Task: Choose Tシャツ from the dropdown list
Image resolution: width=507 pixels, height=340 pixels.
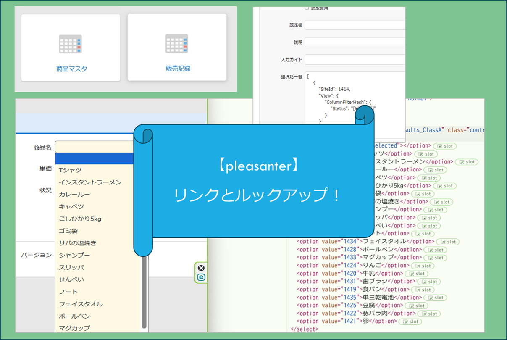Action: [x=70, y=170]
